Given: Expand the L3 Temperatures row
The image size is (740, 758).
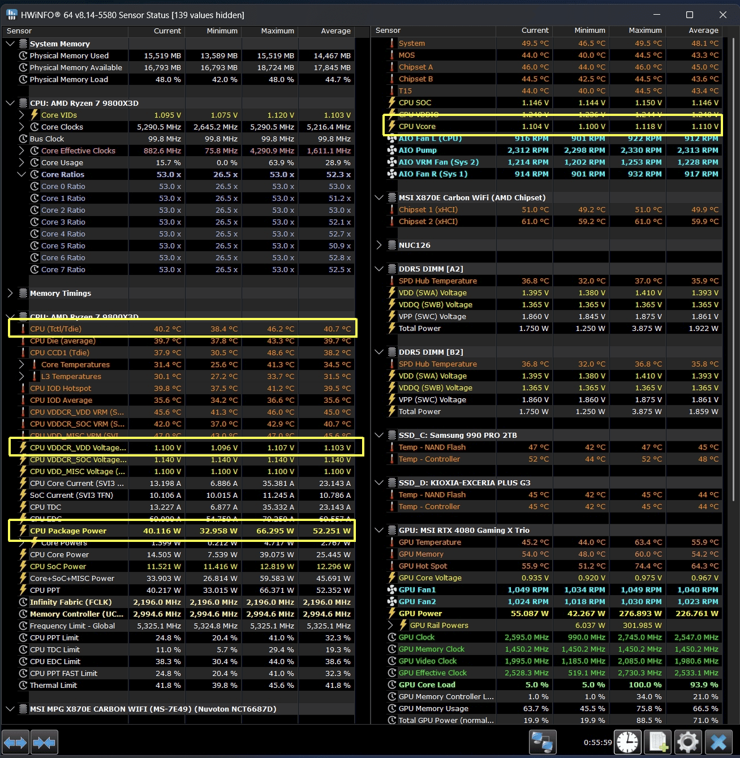Looking at the screenshot, I should tap(21, 376).
